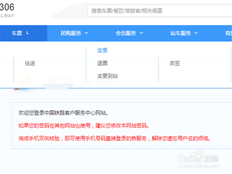Click the red password modification notice text
Image resolution: width=232 pixels, height=174 pixels.
coord(84,126)
